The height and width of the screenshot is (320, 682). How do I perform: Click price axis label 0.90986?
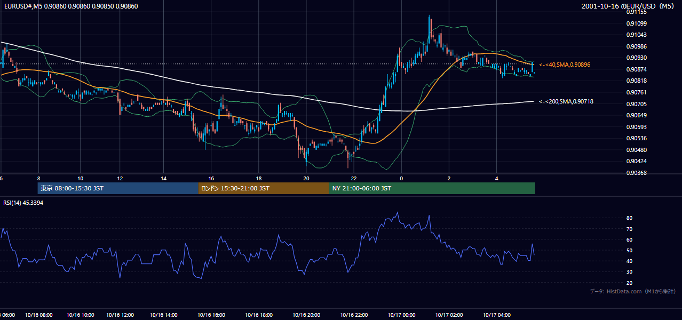pos(636,46)
